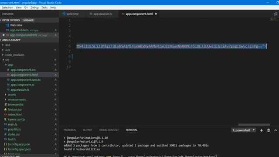Show the DEBUG CONSOLE panel tab
The image size is (279, 157).
point(109,130)
